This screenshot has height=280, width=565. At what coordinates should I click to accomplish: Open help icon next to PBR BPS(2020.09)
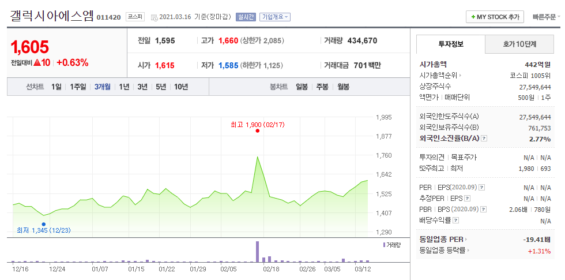(x=484, y=209)
